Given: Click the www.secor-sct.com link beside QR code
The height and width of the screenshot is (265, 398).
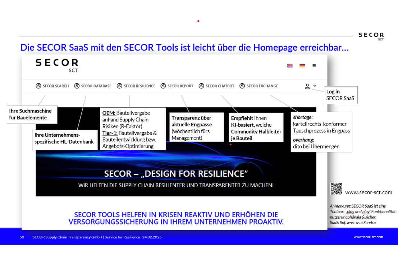Looking at the screenshot, I should point(369,192).
